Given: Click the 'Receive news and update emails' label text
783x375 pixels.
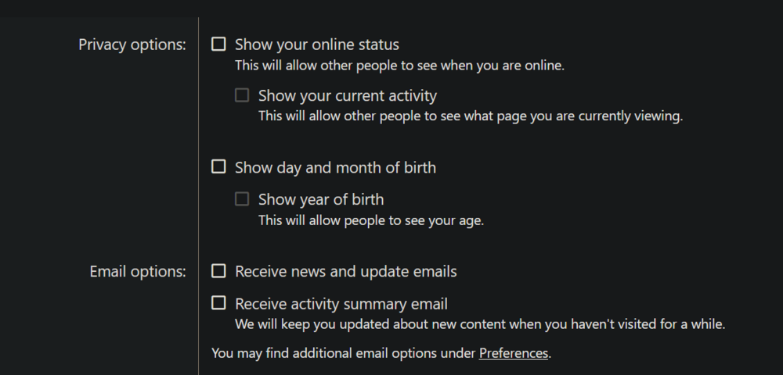Looking at the screenshot, I should point(345,272).
